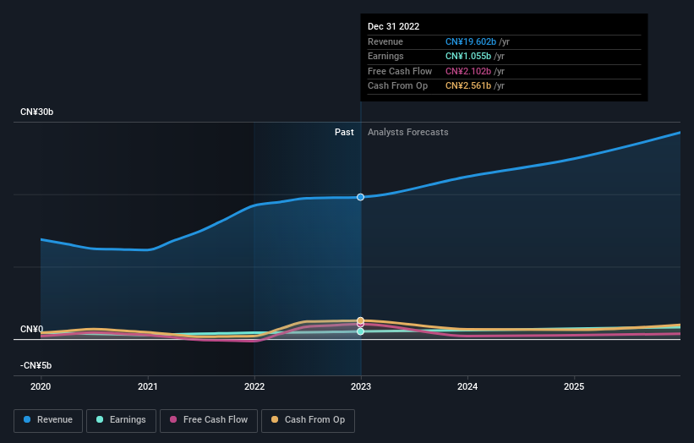Viewport: 694px width, 443px height.
Task: Click the Revenue data point marker at 2023
Action: point(361,197)
